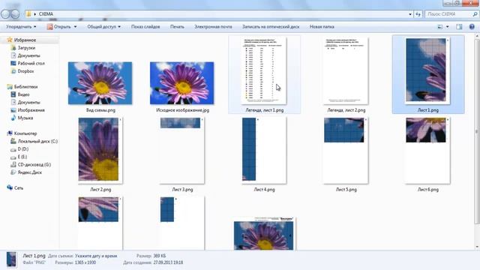Click the vertical scrollbar of file list

click(477, 132)
